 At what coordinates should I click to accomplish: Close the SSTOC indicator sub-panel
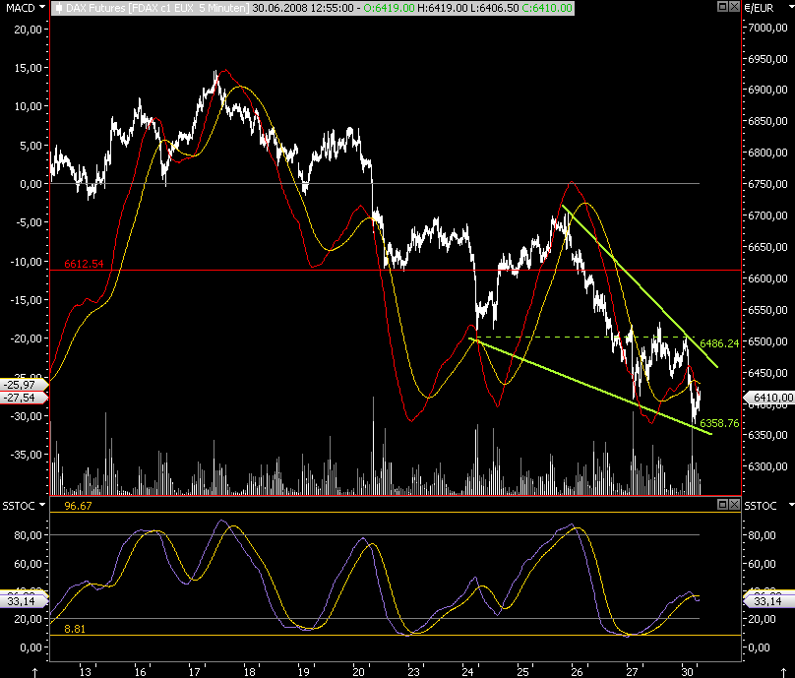(734, 504)
